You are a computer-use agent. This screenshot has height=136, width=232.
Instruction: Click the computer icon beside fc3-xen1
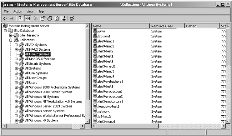(95, 36)
